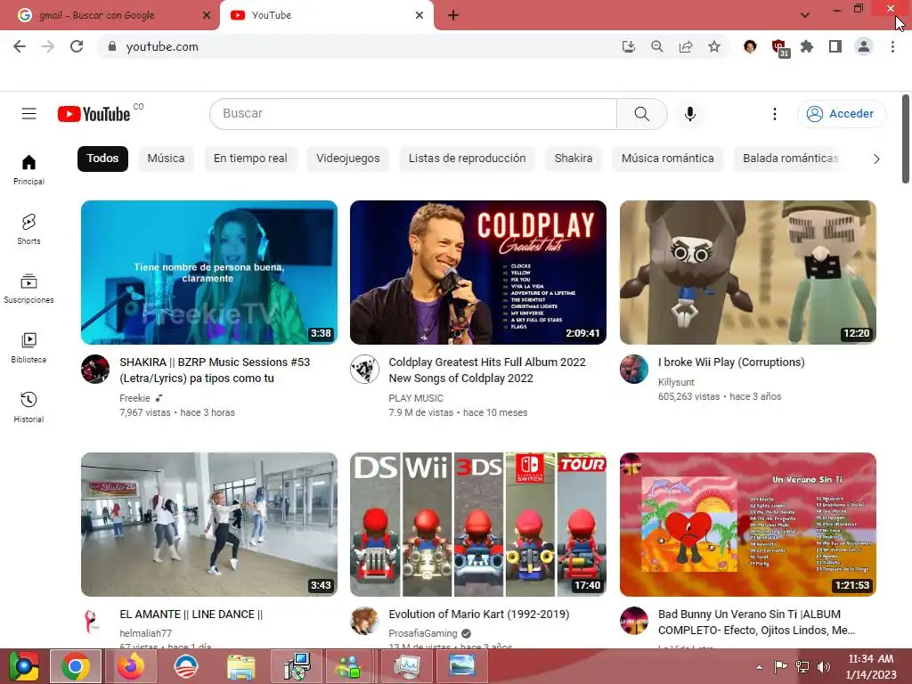Screen dimensions: 912x684
Task: Click the youtube.com address bar
Action: tap(354, 46)
